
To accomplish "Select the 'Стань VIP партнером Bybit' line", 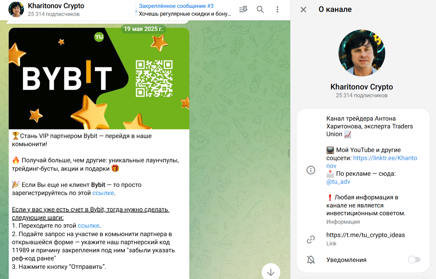I will 82,140.
